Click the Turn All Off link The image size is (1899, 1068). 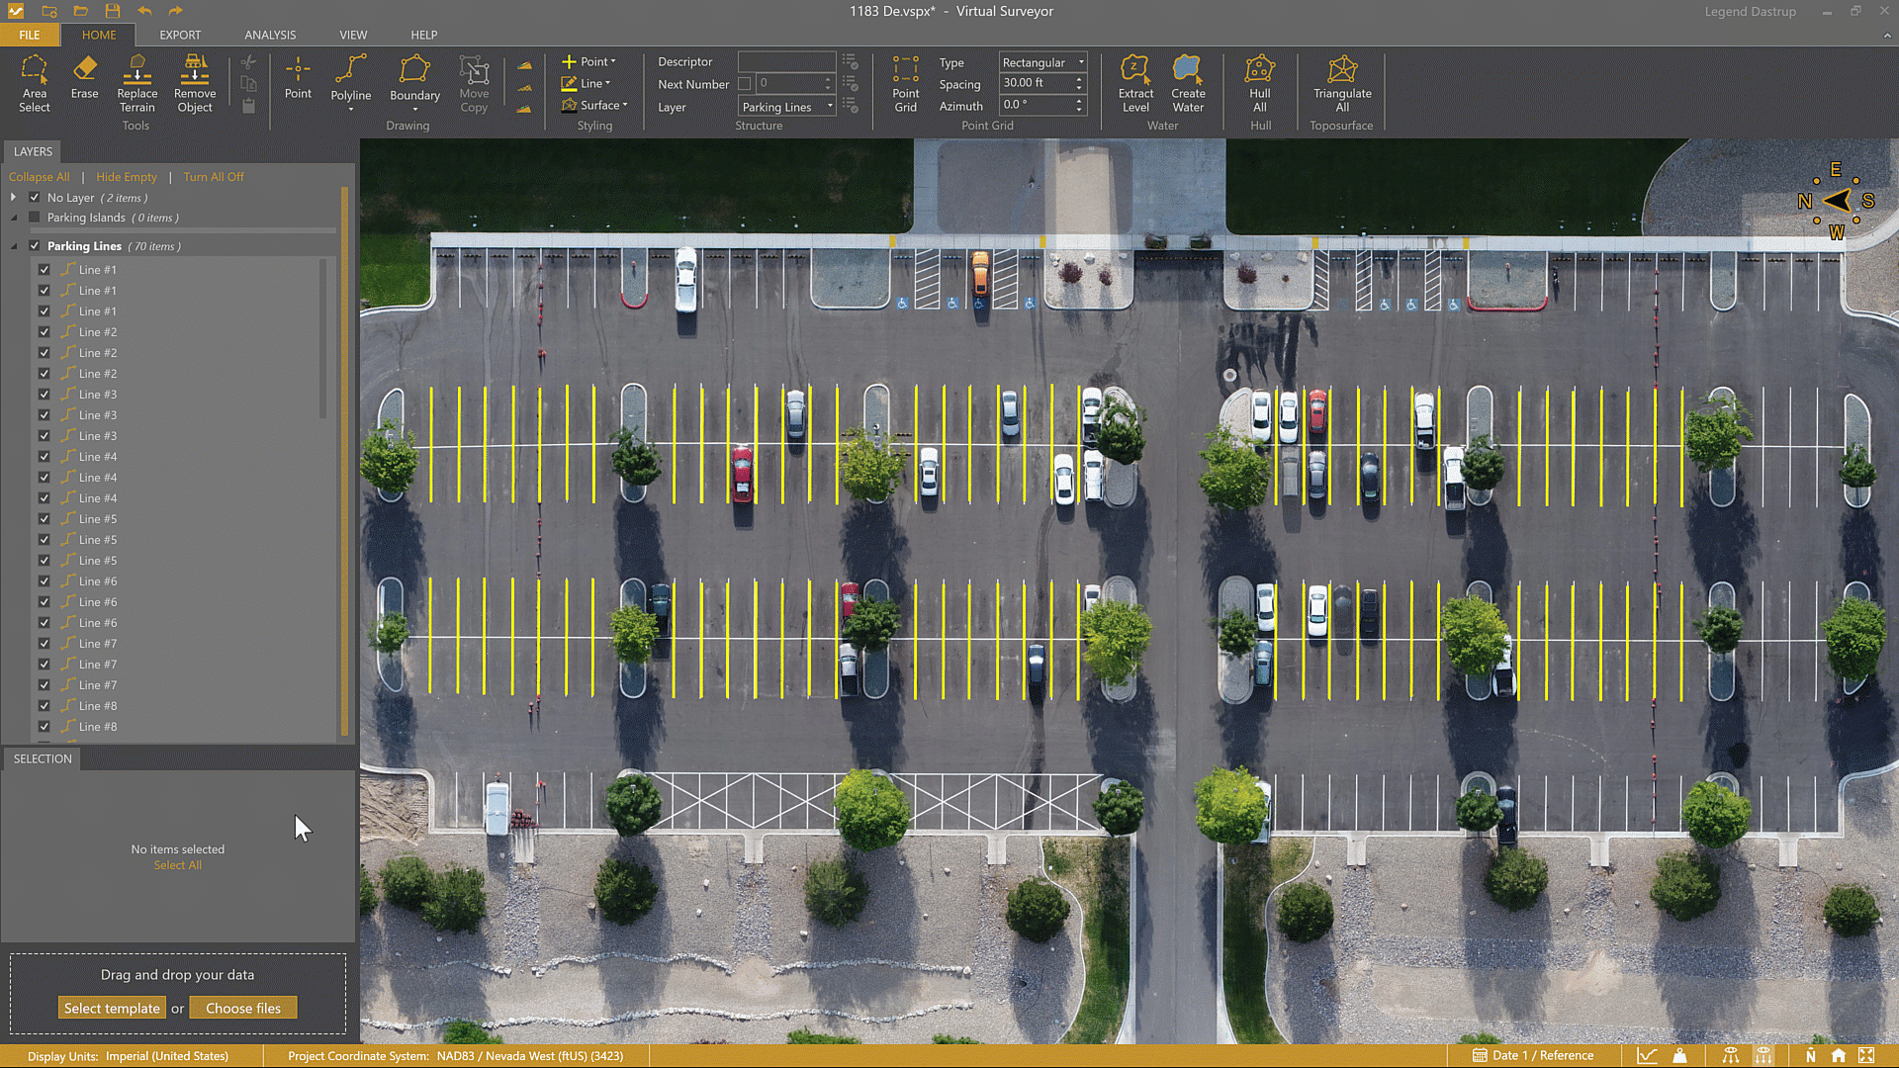pos(213,177)
